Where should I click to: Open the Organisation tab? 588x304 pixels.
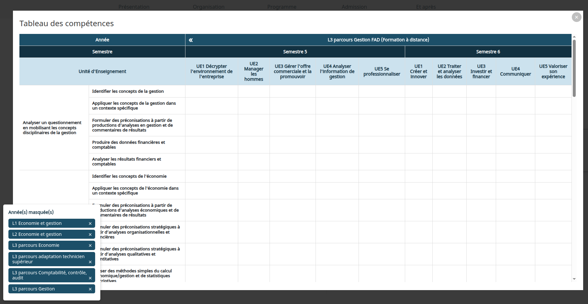tap(208, 7)
